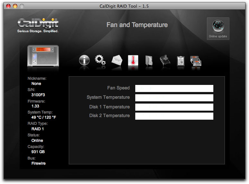Click the firmware version 1.33
249x184 pixels.
pyautogui.click(x=35, y=106)
